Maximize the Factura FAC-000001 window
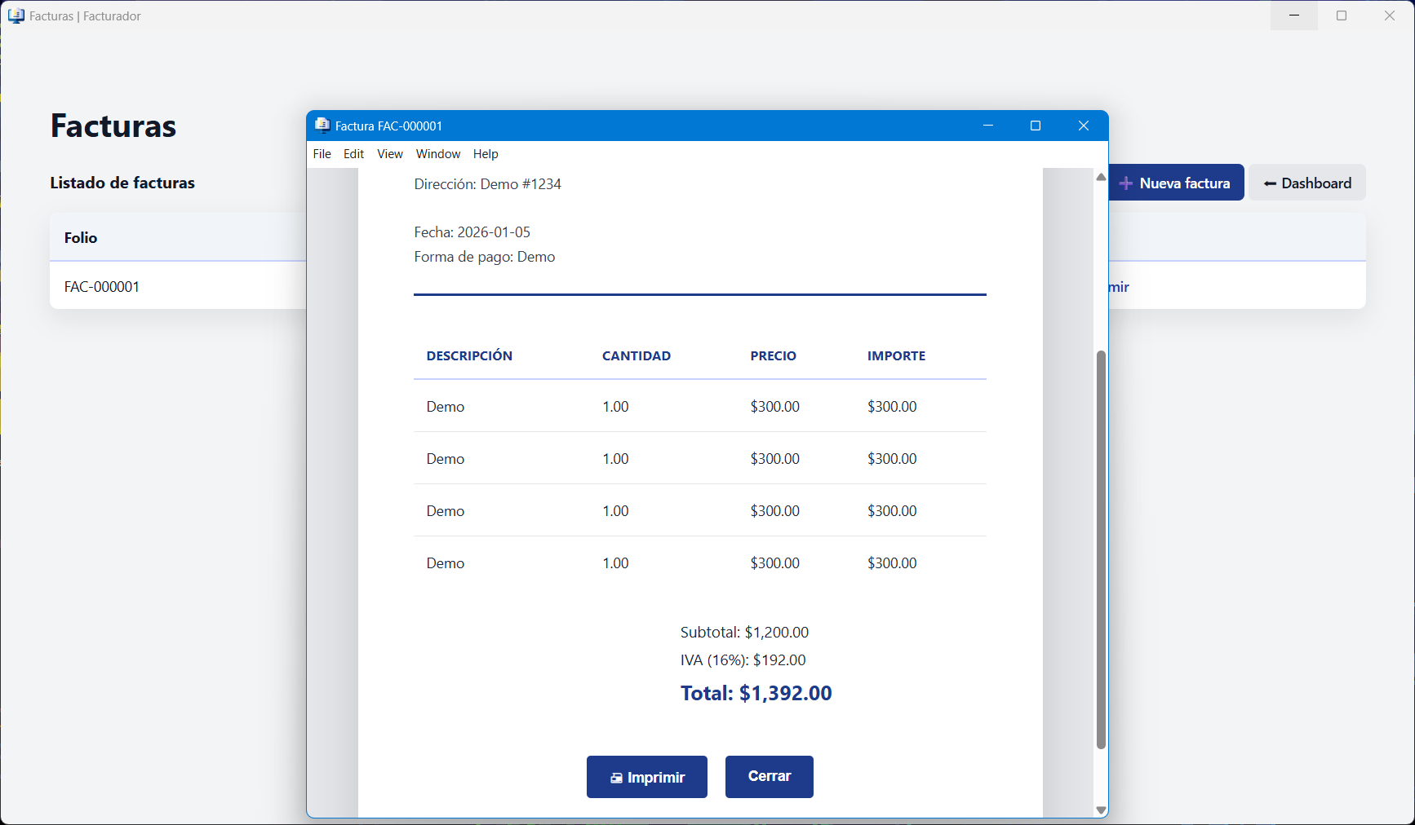 pyautogui.click(x=1036, y=126)
